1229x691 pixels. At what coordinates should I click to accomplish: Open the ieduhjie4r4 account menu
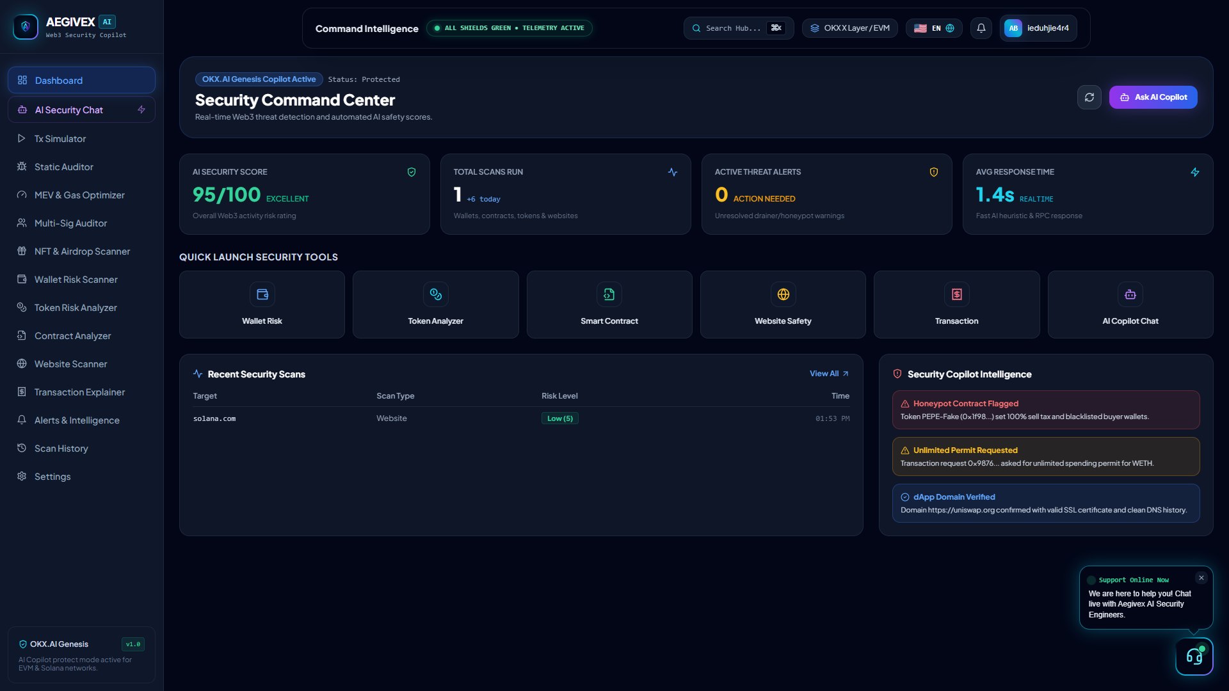1038,28
